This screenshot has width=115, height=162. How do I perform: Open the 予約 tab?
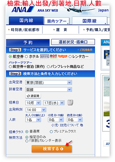click(x=28, y=42)
